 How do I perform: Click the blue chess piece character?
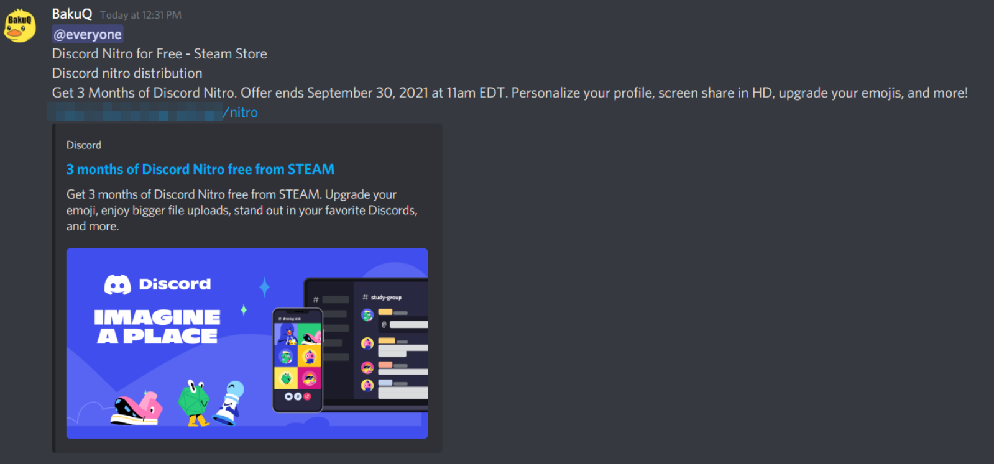[229, 403]
